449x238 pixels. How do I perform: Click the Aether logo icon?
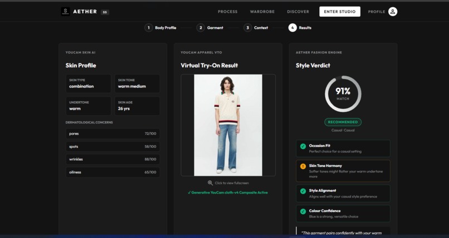65,12
